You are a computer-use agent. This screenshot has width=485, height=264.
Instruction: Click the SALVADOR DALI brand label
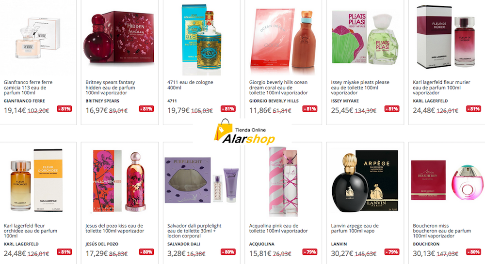[183, 244]
